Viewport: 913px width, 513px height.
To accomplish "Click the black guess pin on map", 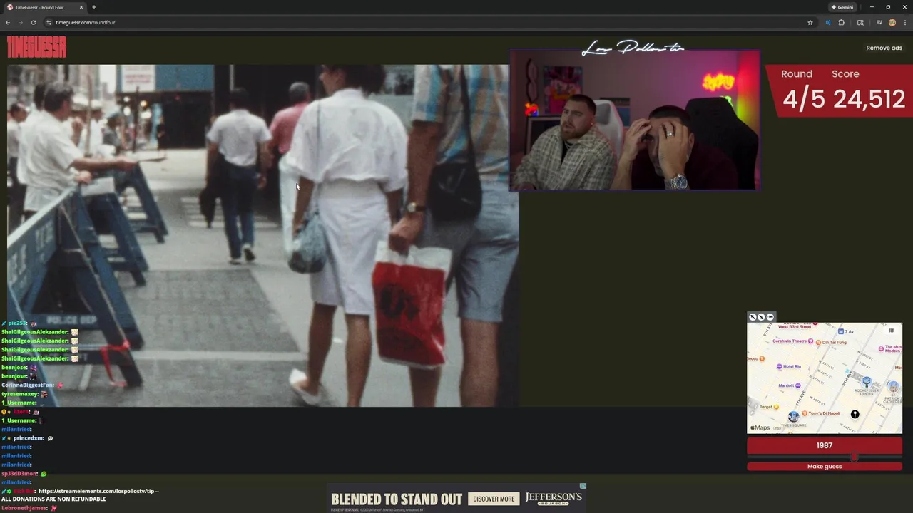I will coord(855,414).
